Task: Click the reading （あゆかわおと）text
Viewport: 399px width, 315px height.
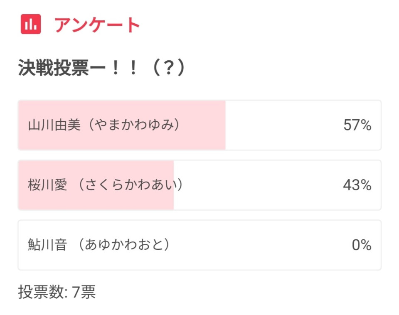Action: click(124, 245)
